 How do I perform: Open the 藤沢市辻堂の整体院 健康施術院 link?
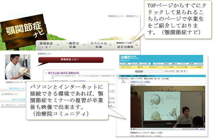(x=64, y=73)
